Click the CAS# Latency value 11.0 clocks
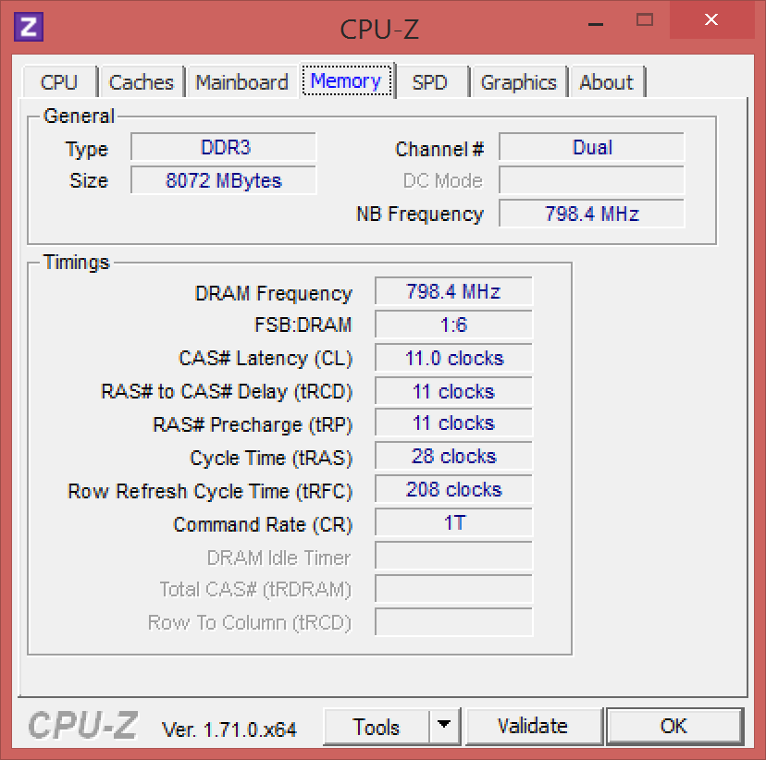The image size is (766, 760). (453, 358)
